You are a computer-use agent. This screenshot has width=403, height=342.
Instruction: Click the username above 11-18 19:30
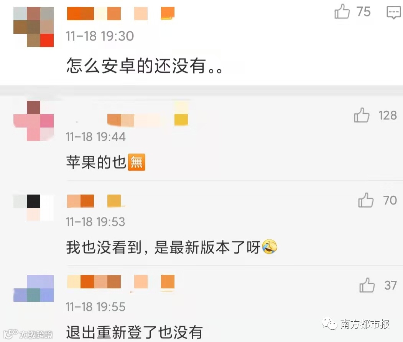121,13
